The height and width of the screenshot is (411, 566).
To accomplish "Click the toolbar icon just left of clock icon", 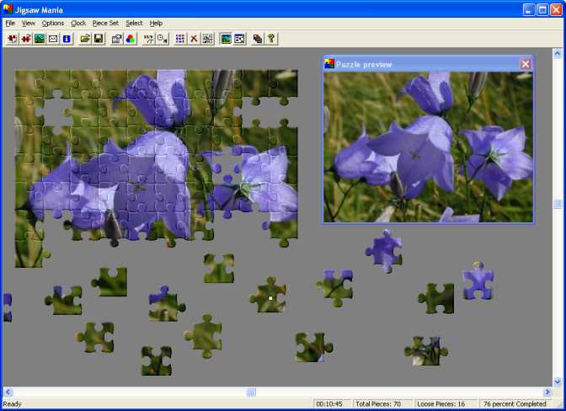I will point(148,39).
